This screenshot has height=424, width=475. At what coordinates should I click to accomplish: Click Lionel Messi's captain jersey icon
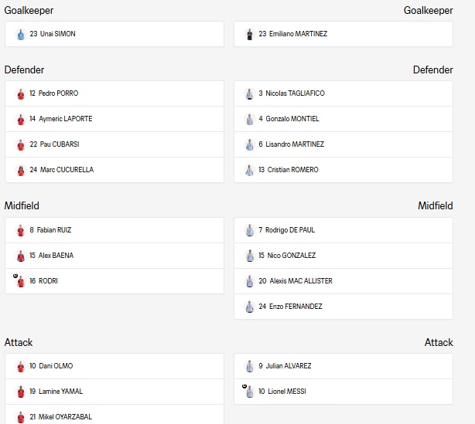pos(249,392)
